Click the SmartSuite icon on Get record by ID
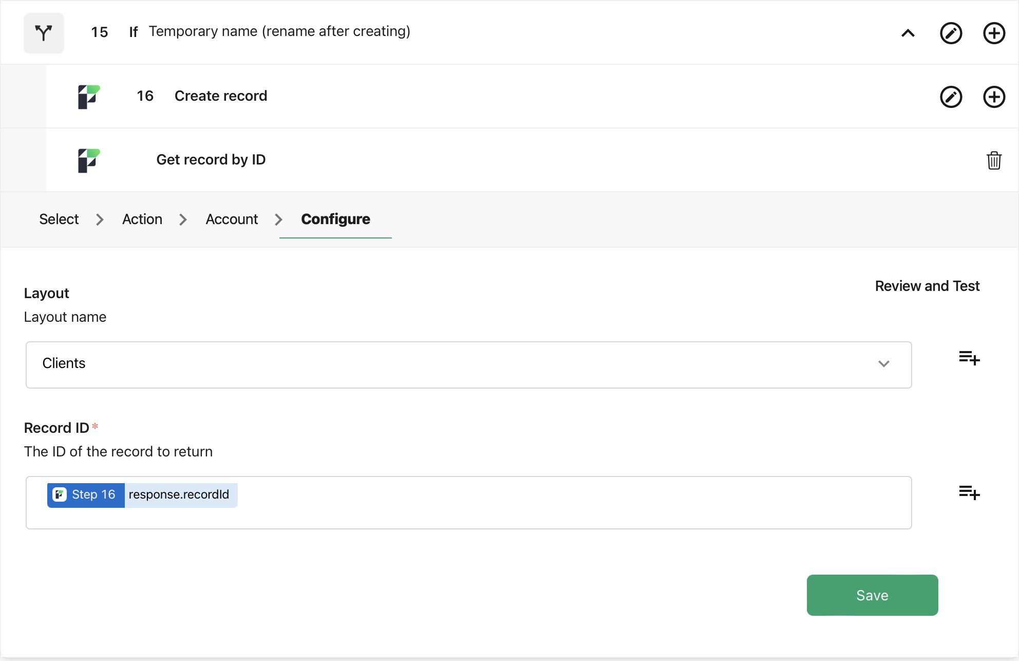 coord(89,160)
